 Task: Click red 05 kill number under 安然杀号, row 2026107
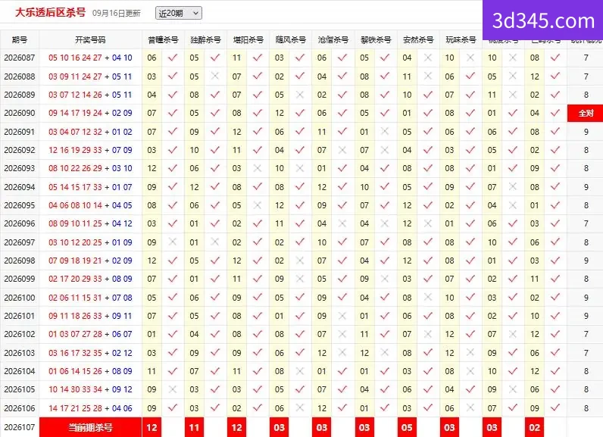[407, 427]
